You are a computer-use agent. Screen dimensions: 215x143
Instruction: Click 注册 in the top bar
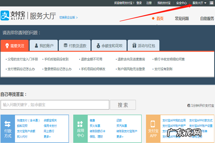point(149,3)
